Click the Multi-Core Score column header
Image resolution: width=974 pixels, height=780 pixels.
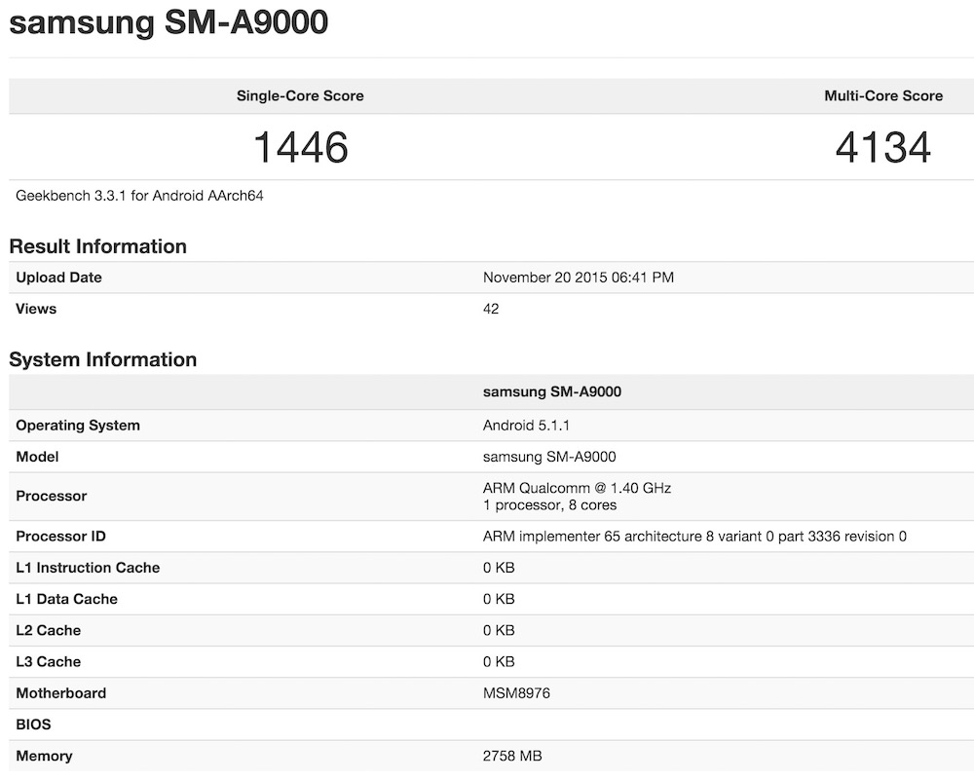point(882,95)
